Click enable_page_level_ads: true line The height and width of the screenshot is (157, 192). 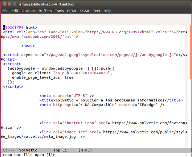[43, 78]
